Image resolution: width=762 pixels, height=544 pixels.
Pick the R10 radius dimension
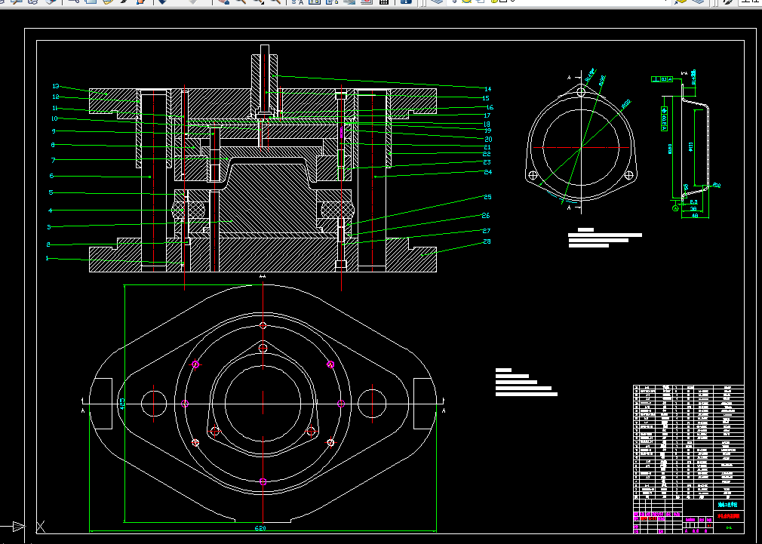click(717, 185)
